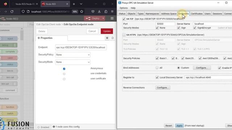This screenshot has height=130, width=232.
Task: Click the Delete button
Action: coord(42,31)
